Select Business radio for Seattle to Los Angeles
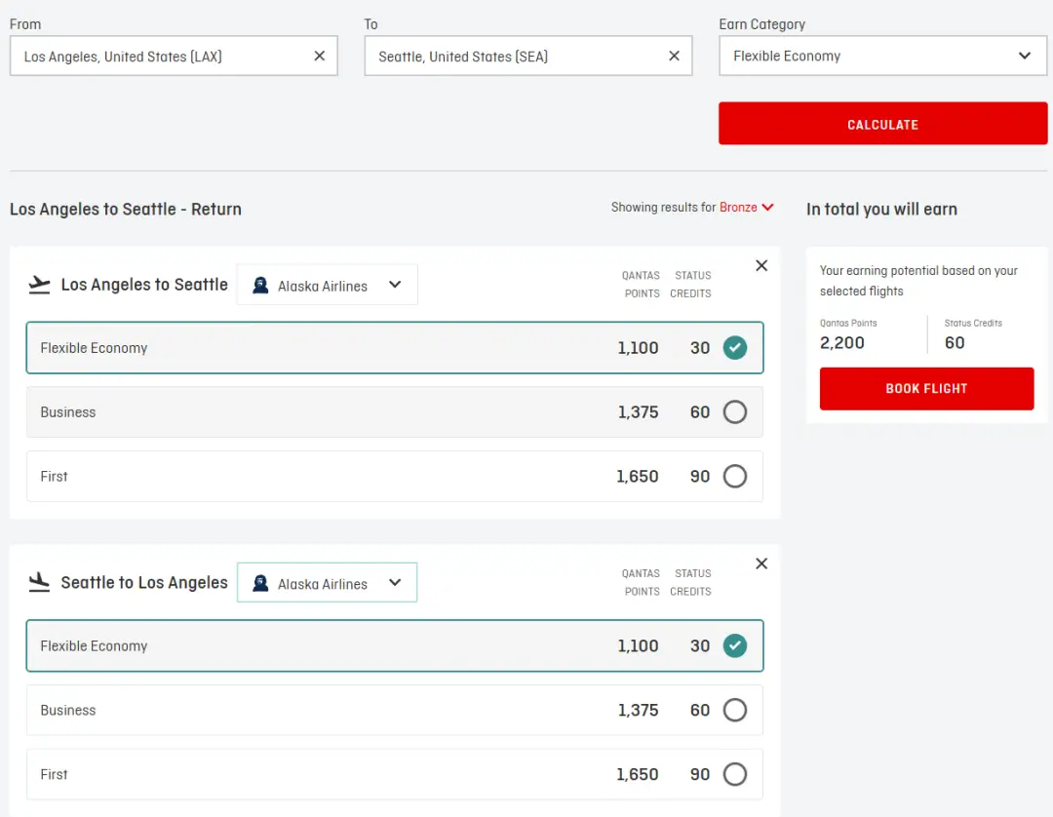 [735, 711]
